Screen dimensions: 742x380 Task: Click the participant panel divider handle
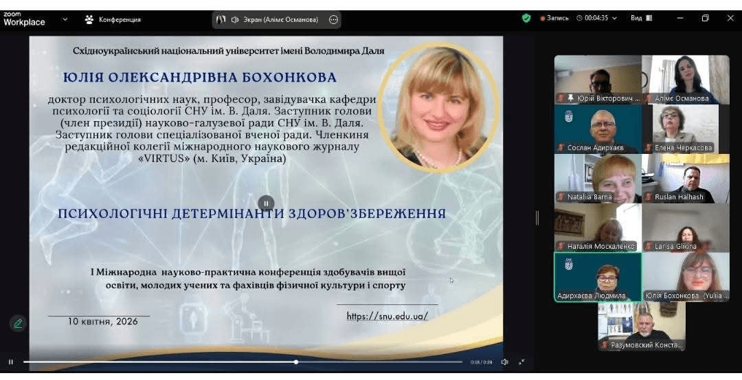click(x=537, y=218)
